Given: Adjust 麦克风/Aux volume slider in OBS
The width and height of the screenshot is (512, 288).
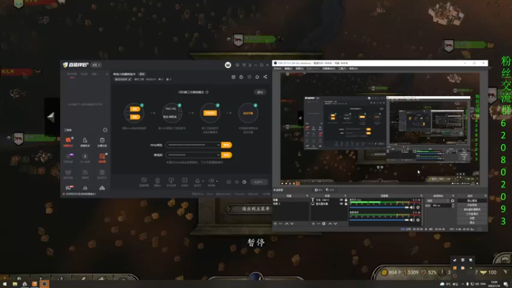Looking at the screenshot, I should (x=379, y=207).
